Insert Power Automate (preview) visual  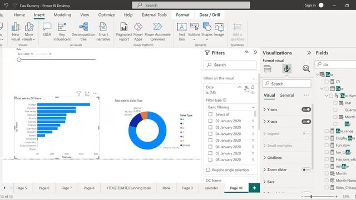157,32
